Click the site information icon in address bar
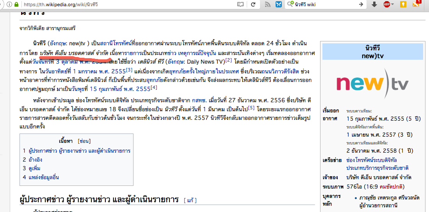 tap(9, 4)
